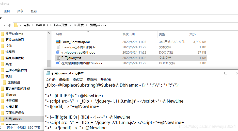238x131 pixels.
Task: Select the 引用js和css folder in the sidebar
Action: click(x=13, y=119)
